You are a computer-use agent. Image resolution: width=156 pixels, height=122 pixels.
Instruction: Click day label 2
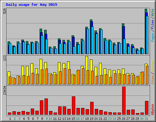[15, 119]
